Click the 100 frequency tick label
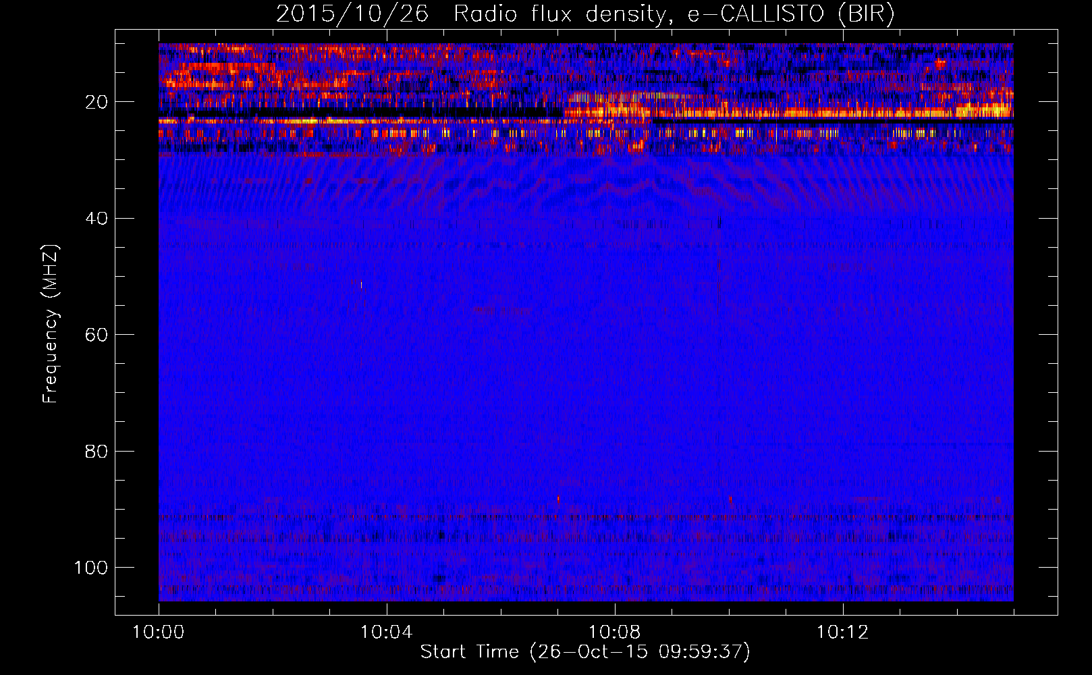Viewport: 1092px width, 675px height. 91,568
